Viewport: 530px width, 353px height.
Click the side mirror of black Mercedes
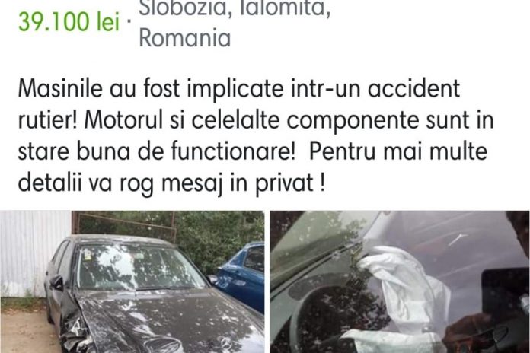click(x=57, y=283)
